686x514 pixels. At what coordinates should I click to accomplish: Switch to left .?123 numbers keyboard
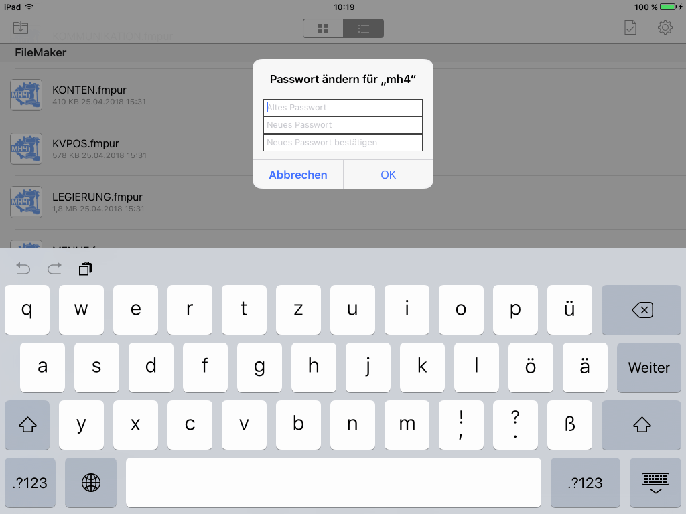(30, 482)
